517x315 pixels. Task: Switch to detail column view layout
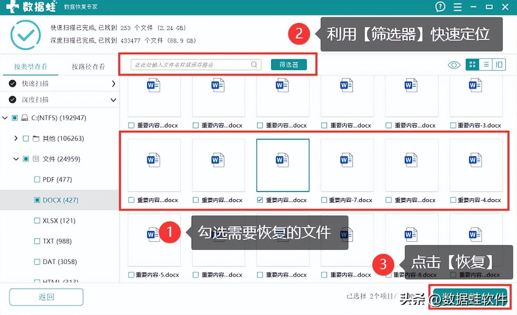click(499, 65)
